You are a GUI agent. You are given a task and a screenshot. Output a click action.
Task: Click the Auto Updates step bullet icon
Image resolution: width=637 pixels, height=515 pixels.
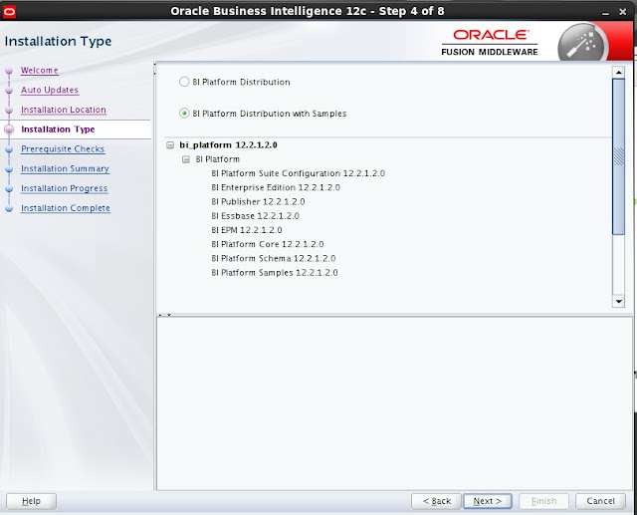coord(9,91)
